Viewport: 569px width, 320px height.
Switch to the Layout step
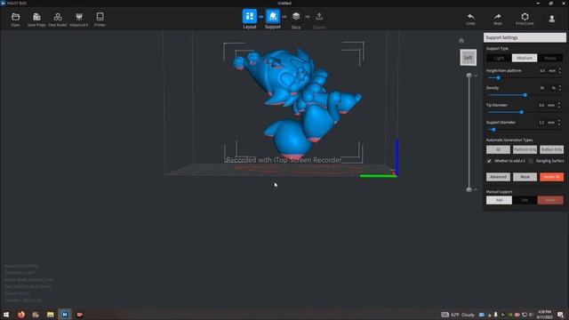click(250, 20)
